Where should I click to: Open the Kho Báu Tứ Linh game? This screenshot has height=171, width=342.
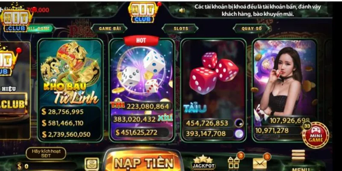(70, 90)
